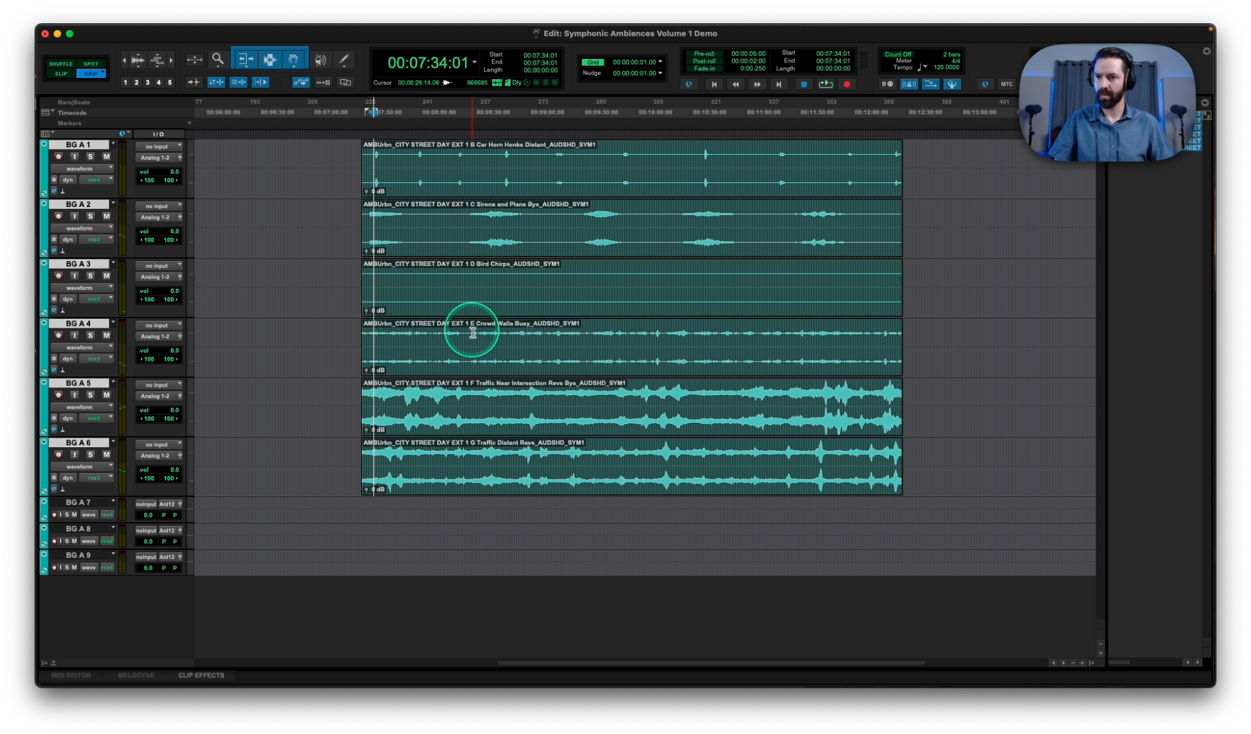Screen dimensions: 1251x734
Task: Click Bird Chirps clip on BG A 3
Action: pos(632,288)
